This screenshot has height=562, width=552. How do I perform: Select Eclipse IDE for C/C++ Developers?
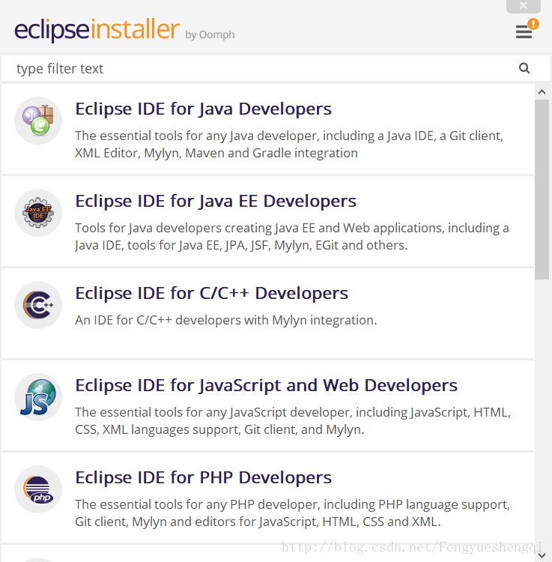pos(211,293)
